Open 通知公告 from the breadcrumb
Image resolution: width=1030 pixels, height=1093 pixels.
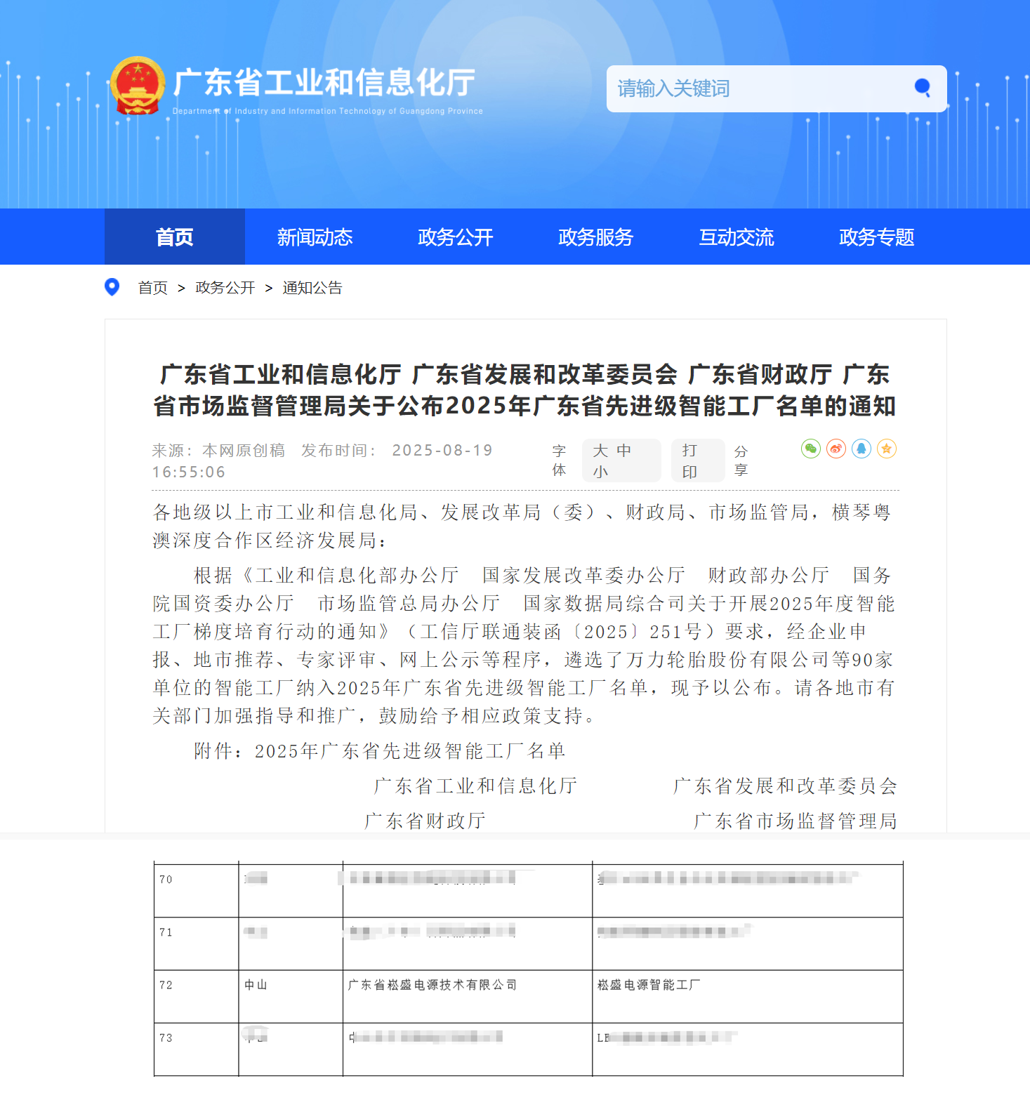pos(311,287)
